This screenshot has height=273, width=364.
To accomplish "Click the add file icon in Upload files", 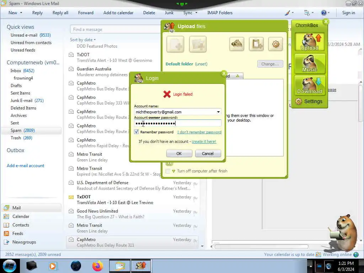I will pos(175,44).
